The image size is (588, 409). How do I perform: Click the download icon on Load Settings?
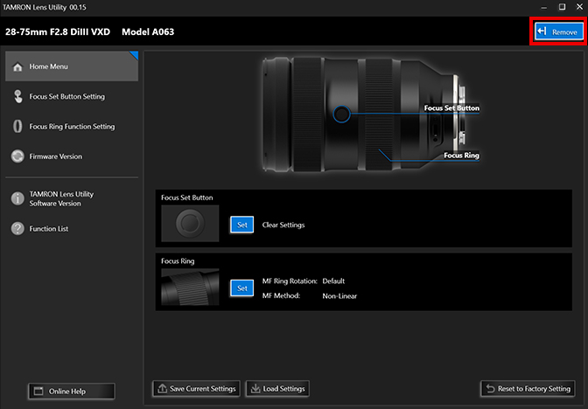[x=255, y=388]
